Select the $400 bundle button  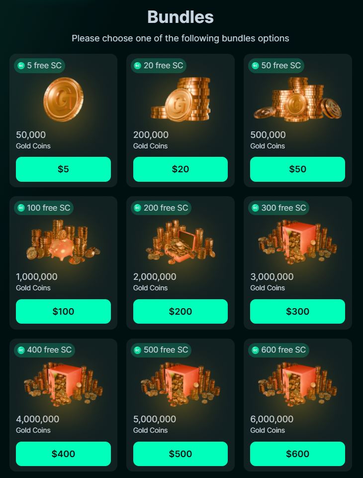coord(63,454)
